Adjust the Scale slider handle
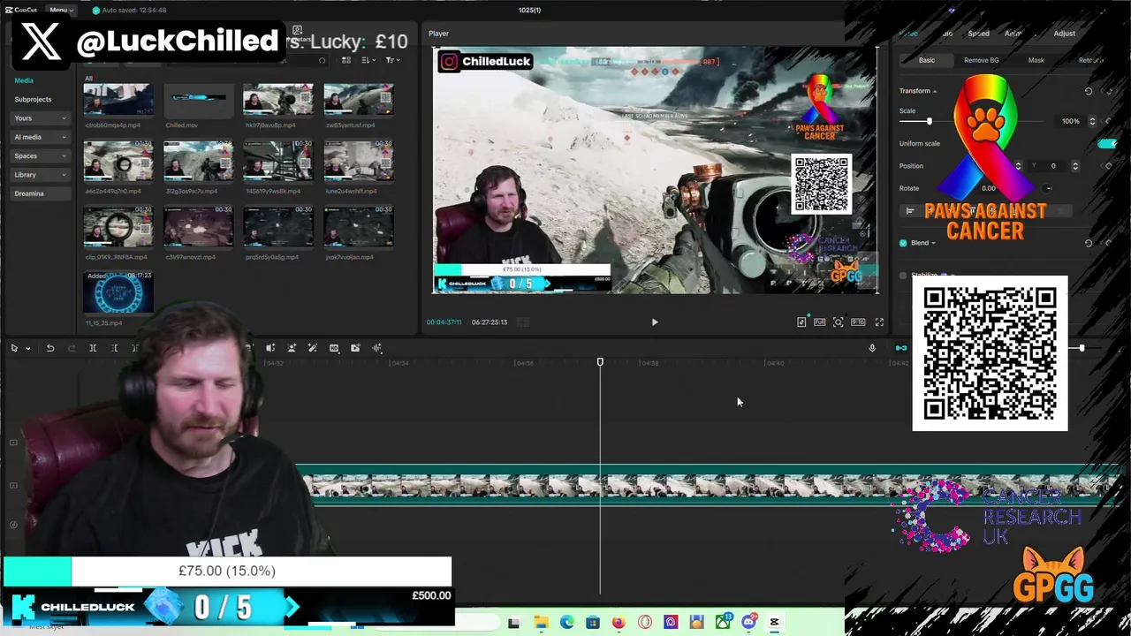1131x636 pixels. coord(929,121)
